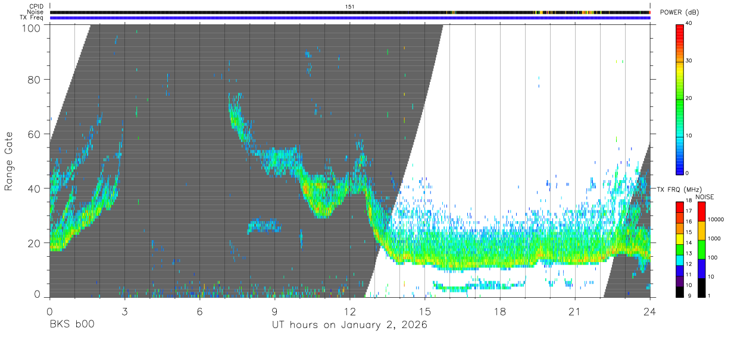Viewport: 731px width, 337px height.
Task: Click the 21 tick on the UT hours axis
Action: click(574, 311)
